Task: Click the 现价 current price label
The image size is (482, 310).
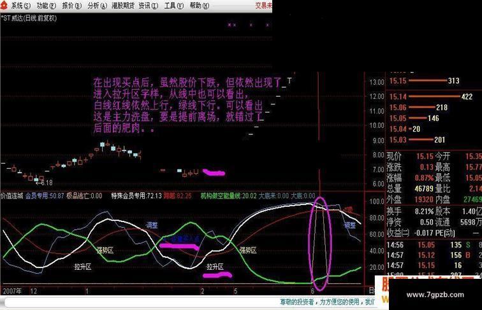Action: click(x=394, y=156)
